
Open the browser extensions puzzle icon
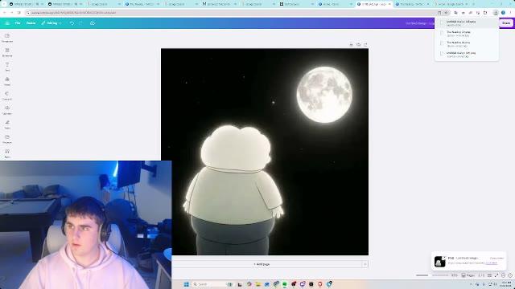tap(485, 13)
